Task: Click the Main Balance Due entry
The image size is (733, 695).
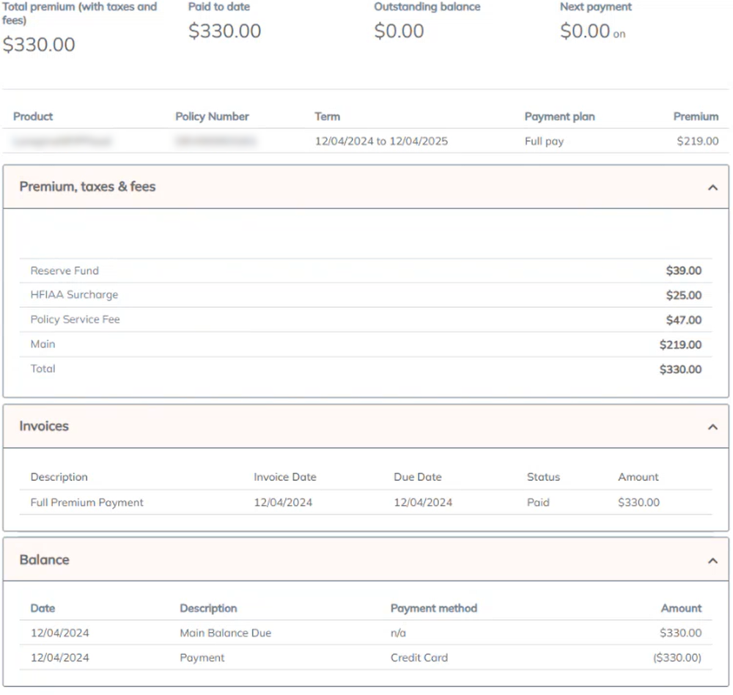Action: [225, 633]
